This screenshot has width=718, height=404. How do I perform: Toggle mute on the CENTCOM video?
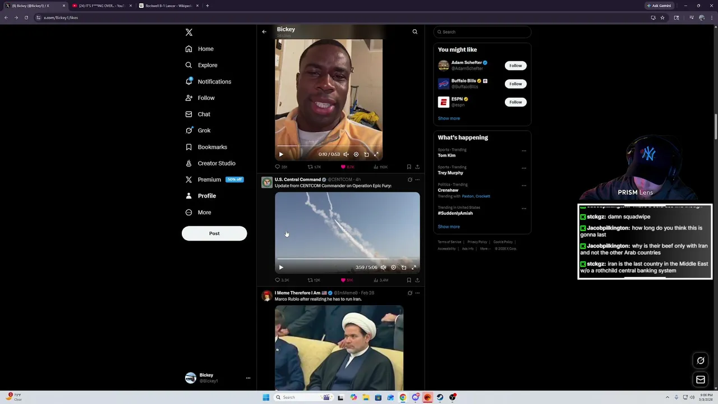pos(383,268)
